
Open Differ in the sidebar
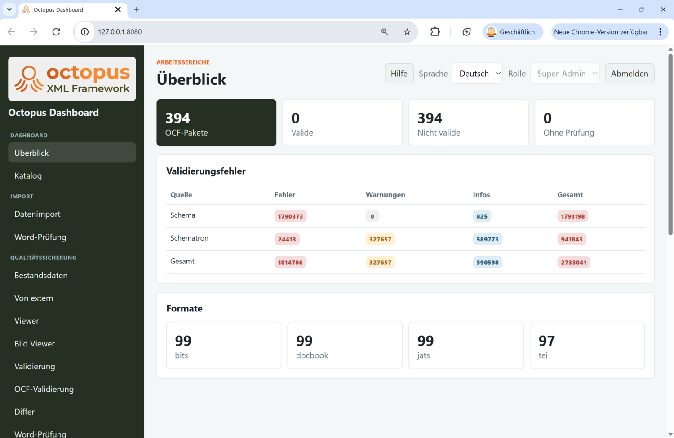point(72,412)
